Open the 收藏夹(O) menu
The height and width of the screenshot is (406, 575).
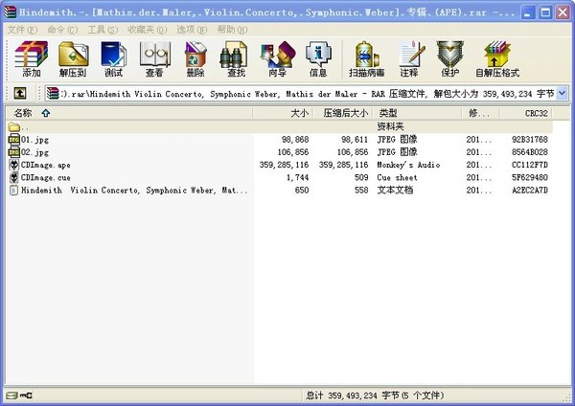click(147, 30)
